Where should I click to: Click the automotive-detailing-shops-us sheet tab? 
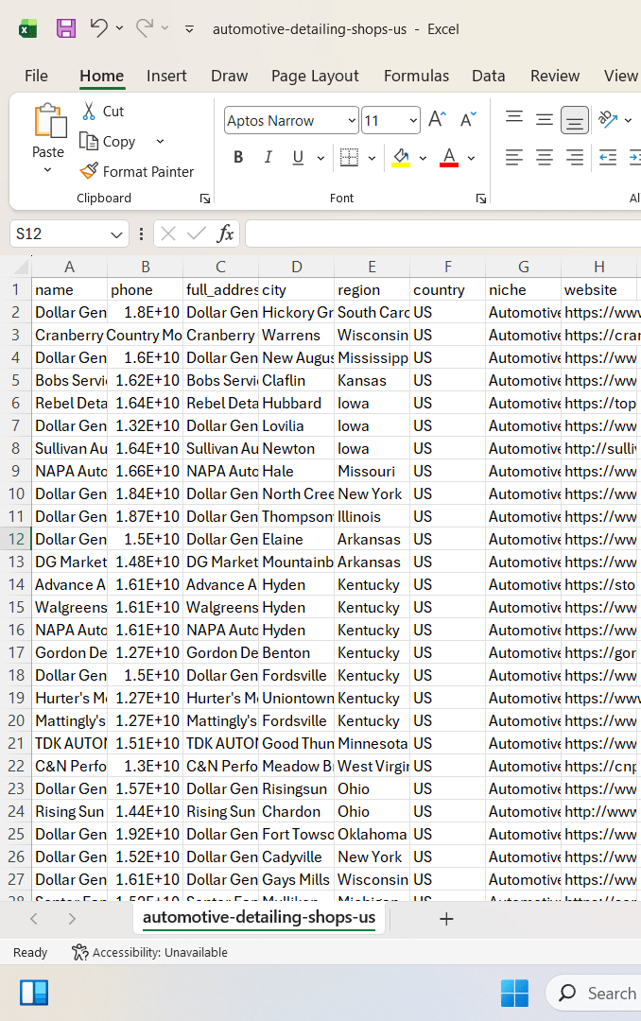coord(259,917)
